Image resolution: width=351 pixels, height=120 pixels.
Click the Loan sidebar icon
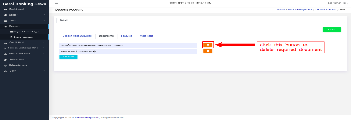(x=6, y=21)
